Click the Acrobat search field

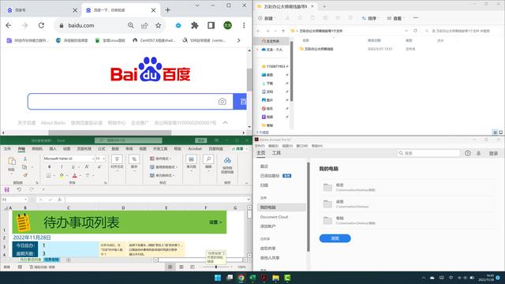click(x=428, y=153)
